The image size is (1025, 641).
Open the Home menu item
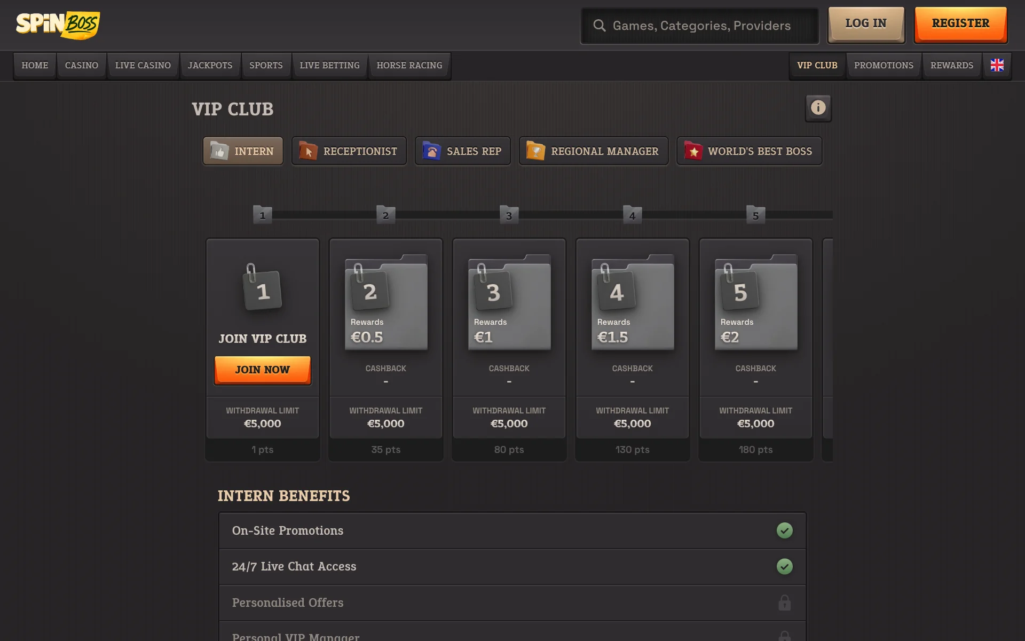[35, 66]
